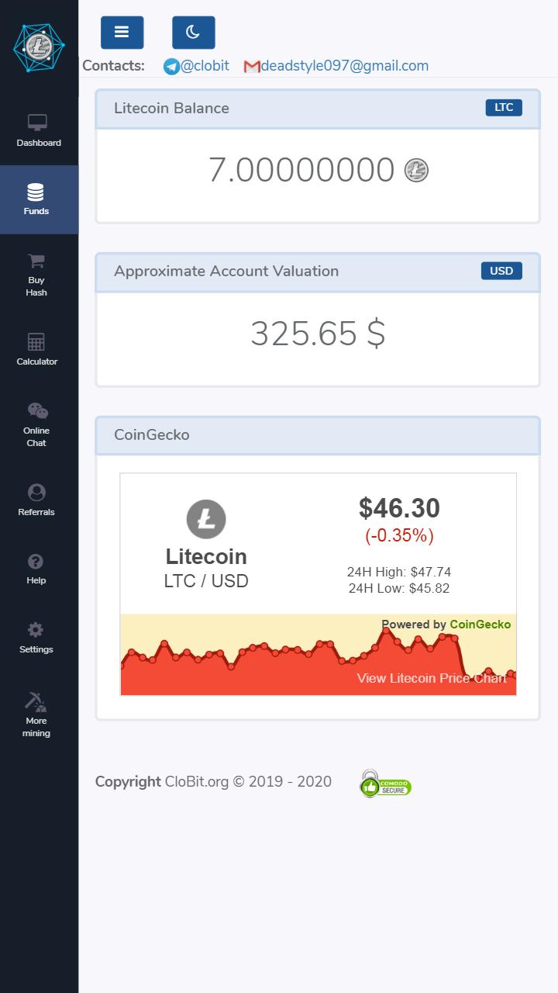Screen dimensions: 558x993
Task: Click the 24H High: $47.74 text
Action: (399, 572)
